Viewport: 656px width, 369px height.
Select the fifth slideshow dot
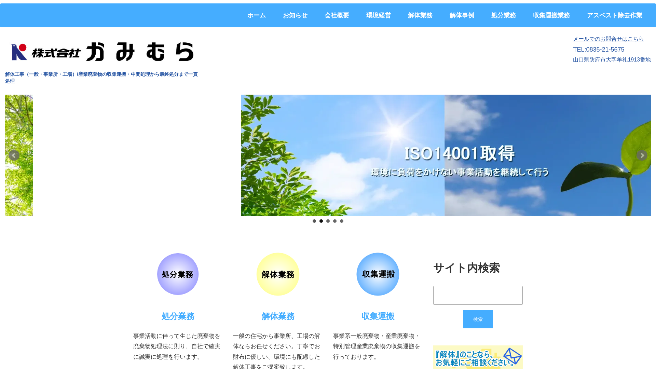342,221
